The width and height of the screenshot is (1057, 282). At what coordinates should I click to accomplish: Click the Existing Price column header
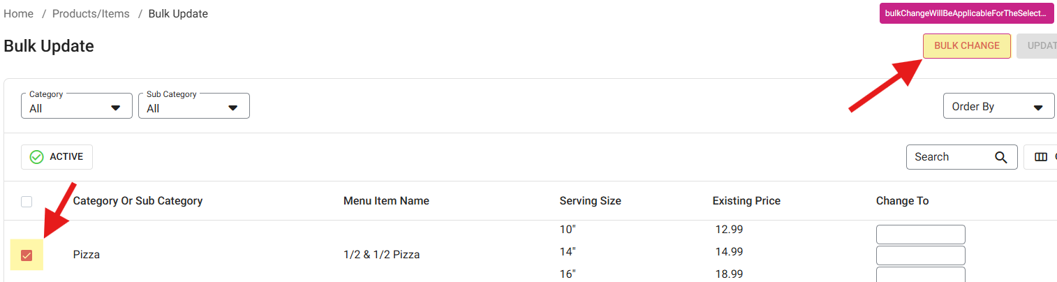[746, 201]
